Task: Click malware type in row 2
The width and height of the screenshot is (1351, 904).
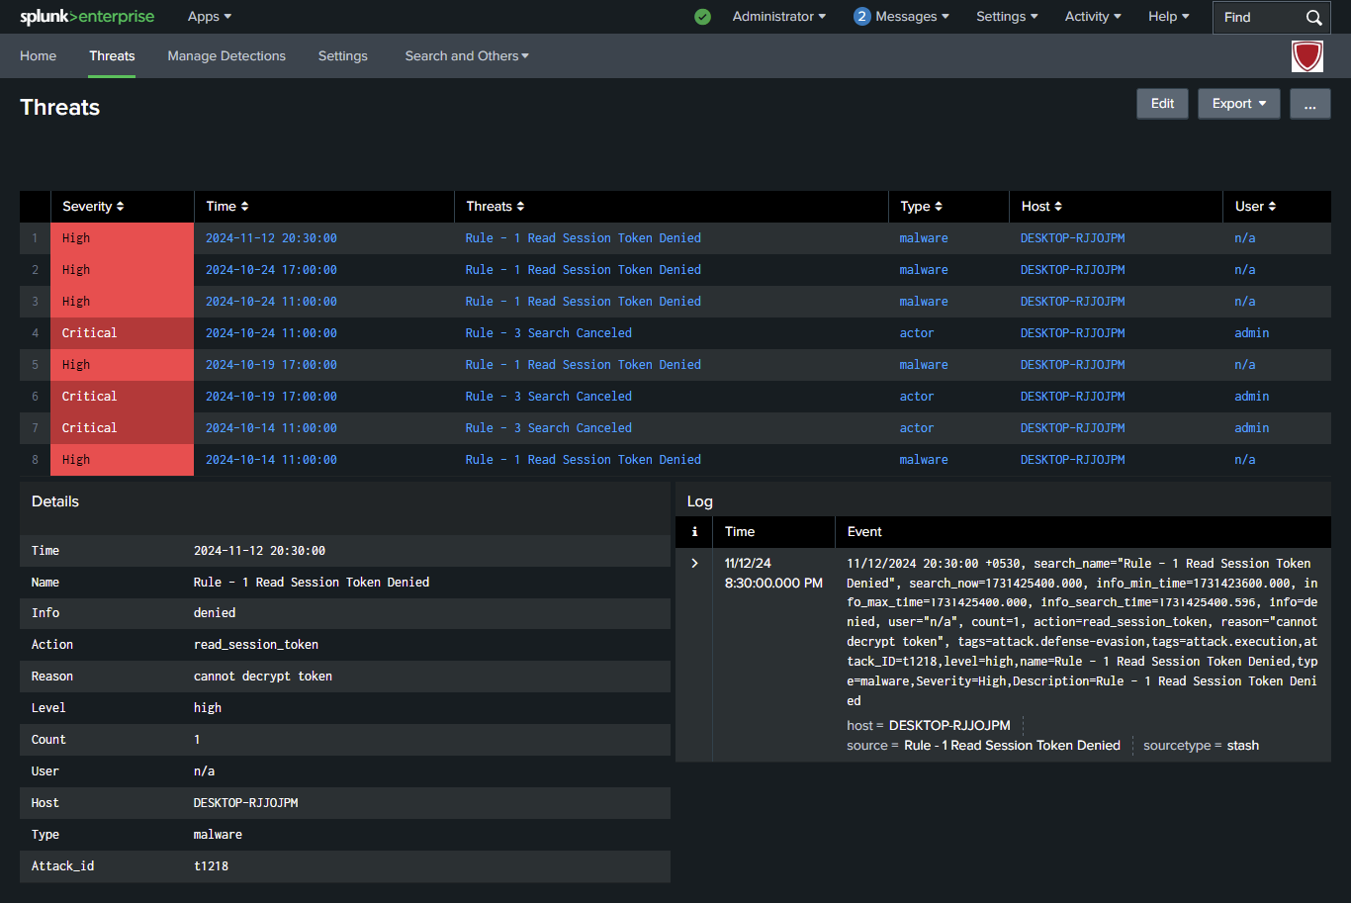Action: tap(924, 270)
